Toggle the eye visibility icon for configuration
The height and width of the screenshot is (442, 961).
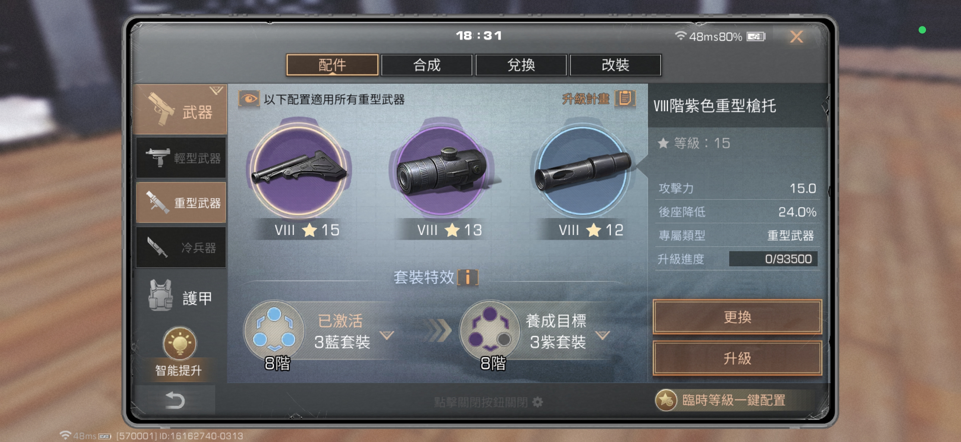(x=249, y=99)
